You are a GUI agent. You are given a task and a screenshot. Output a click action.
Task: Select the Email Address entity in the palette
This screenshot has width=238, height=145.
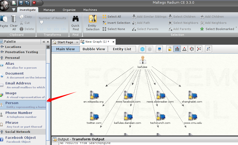(23, 85)
